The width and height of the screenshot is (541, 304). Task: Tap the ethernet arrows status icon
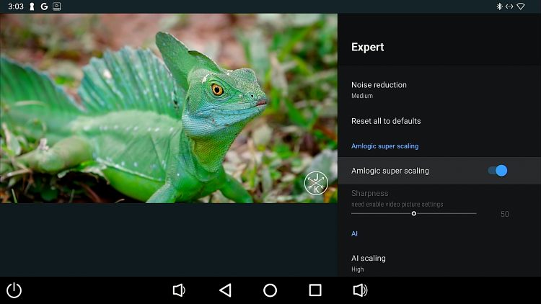pyautogui.click(x=509, y=6)
